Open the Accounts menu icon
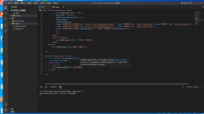 tap(6, 104)
